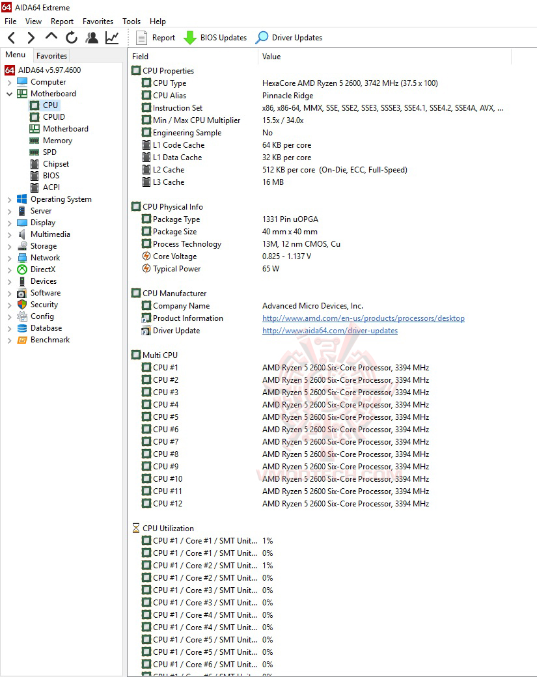Click the Security shield icon
The width and height of the screenshot is (537, 677).
point(22,305)
